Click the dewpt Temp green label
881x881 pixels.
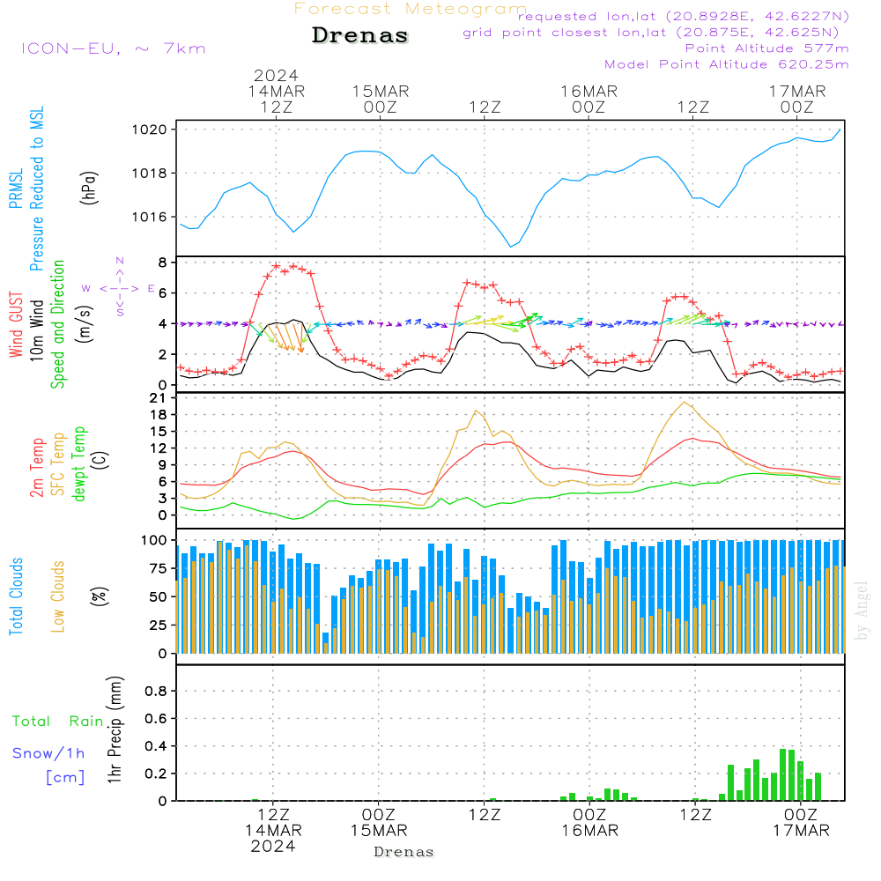click(78, 463)
